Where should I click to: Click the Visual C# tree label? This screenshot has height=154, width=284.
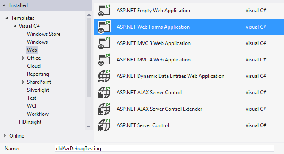pos(29,26)
